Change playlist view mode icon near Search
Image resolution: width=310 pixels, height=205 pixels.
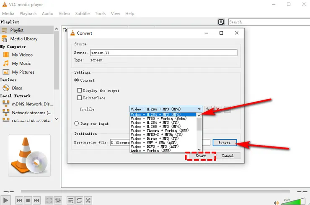click(221, 22)
